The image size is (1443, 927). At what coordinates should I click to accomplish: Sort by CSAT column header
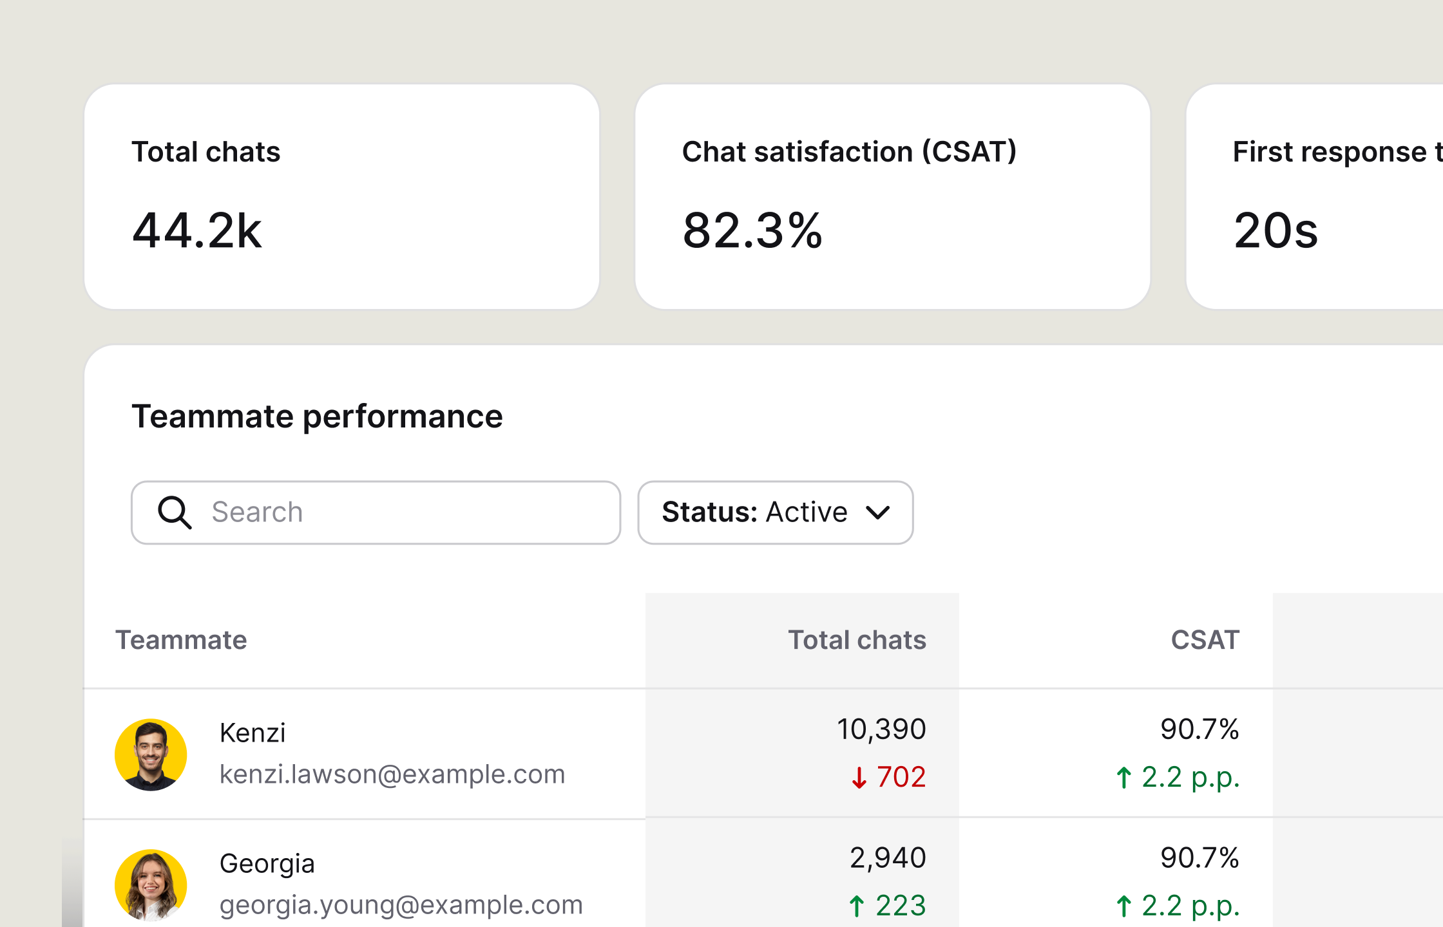[1205, 640]
